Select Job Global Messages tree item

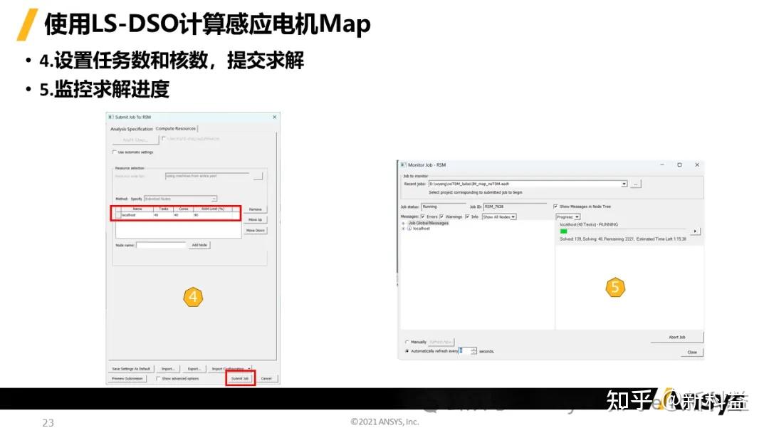point(428,223)
